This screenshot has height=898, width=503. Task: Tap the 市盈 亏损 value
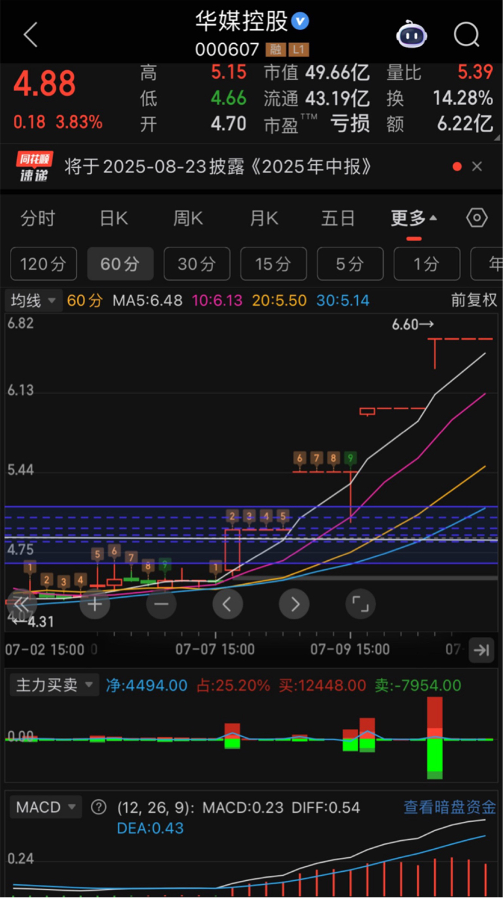click(x=350, y=123)
